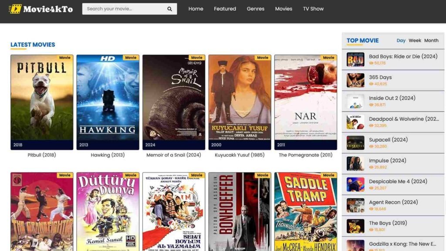Click the Search your movie input field
The height and width of the screenshot is (251, 446).
click(124, 9)
